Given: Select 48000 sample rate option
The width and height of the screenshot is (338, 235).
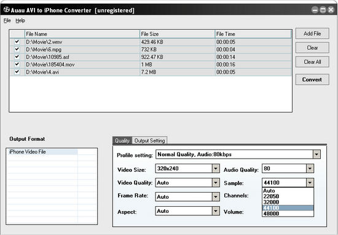Looking at the screenshot, I should [x=288, y=213].
